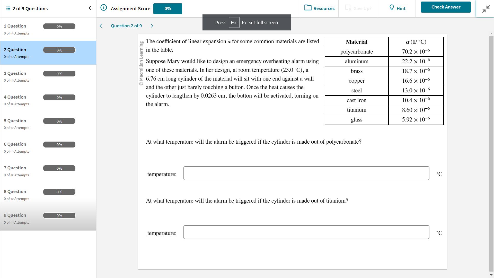Select 1 Question in the sidebar
Screen dimensions: 494x278
click(x=15, y=26)
